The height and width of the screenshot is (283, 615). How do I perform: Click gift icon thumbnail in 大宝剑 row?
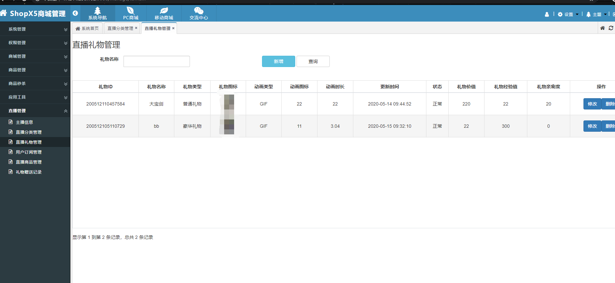[x=229, y=104]
